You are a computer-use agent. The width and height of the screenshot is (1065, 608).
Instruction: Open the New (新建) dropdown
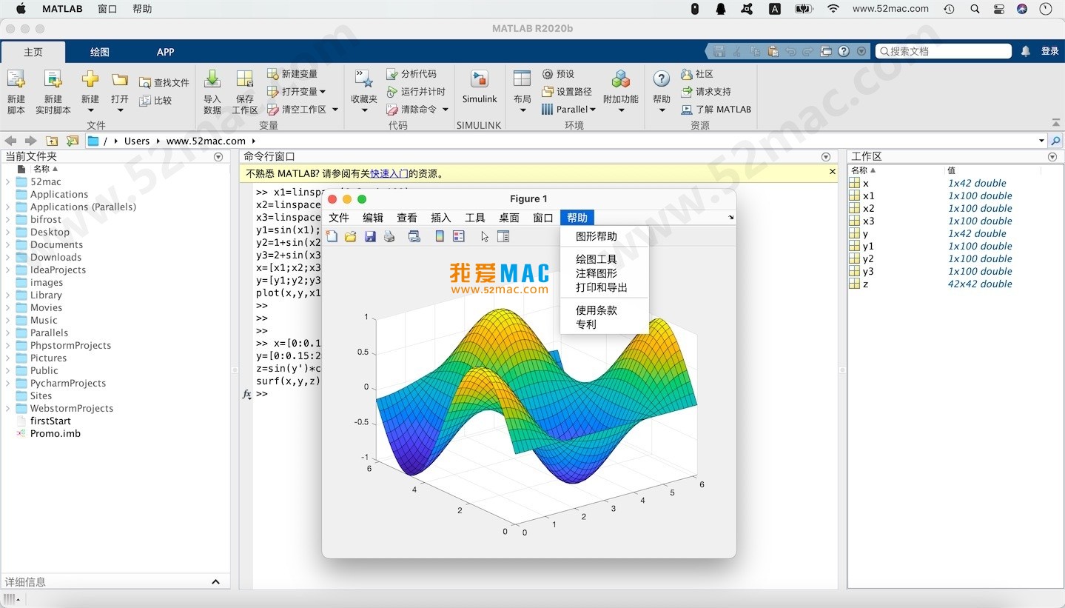90,111
